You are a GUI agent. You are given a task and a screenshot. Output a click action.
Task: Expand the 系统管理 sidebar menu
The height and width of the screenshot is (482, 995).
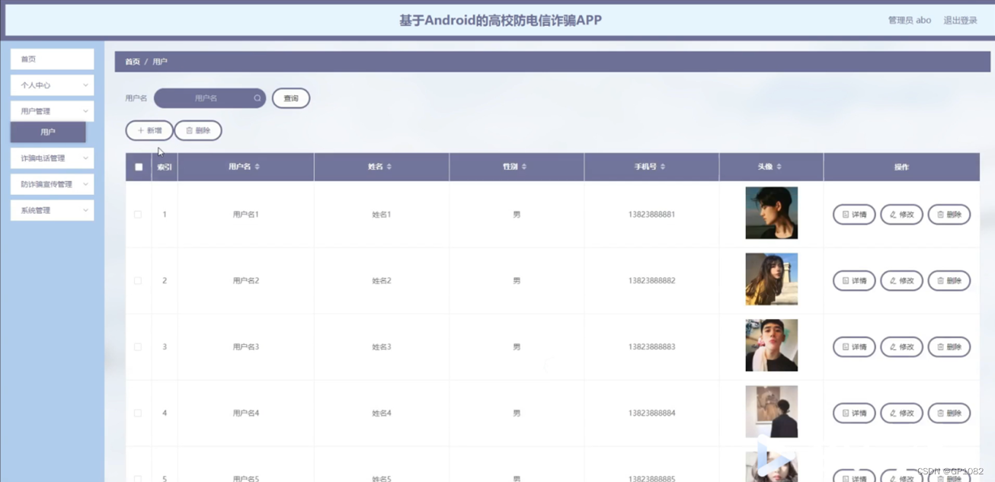tap(52, 210)
